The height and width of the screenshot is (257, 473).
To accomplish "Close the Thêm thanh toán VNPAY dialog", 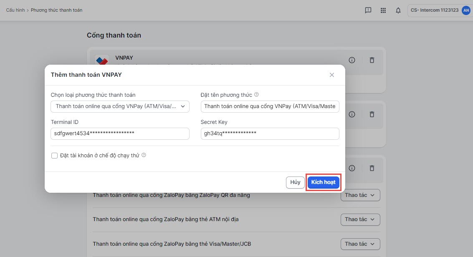I will coord(332,75).
